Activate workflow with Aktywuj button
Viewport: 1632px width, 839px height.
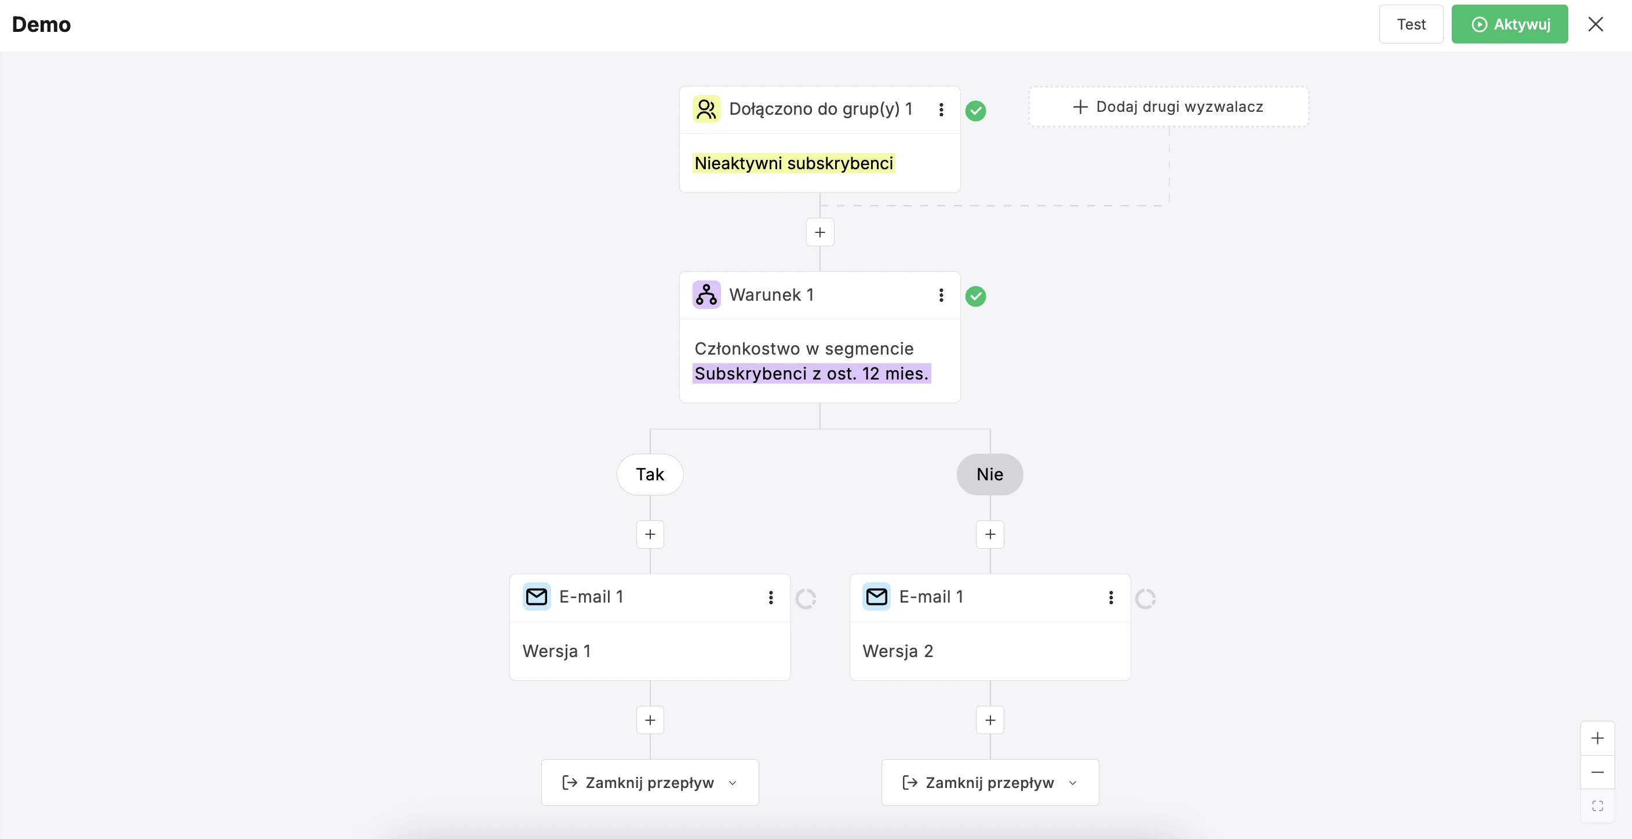pos(1509,24)
